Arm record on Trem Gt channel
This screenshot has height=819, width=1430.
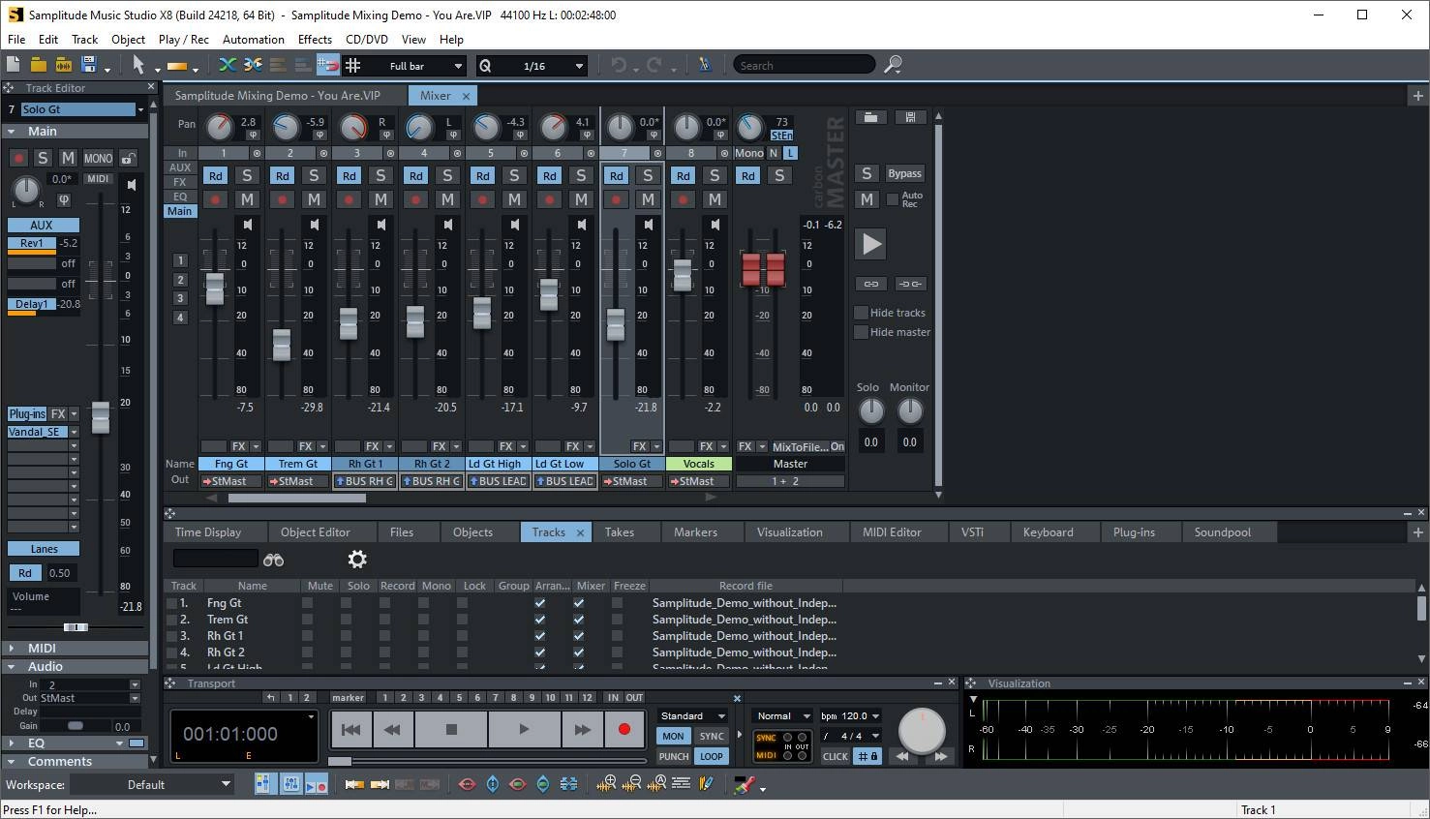click(x=283, y=199)
